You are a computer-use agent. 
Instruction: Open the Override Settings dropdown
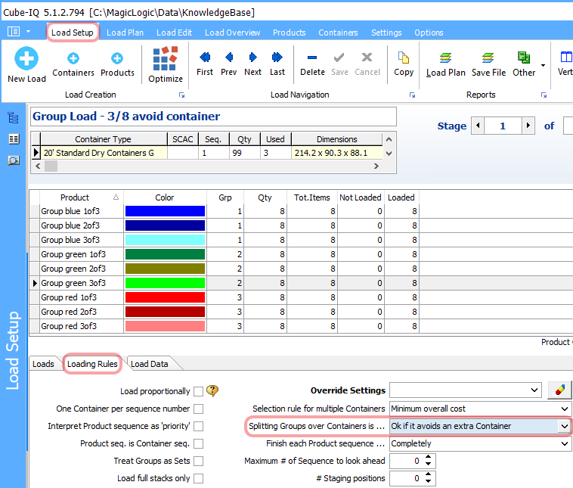pos(534,390)
